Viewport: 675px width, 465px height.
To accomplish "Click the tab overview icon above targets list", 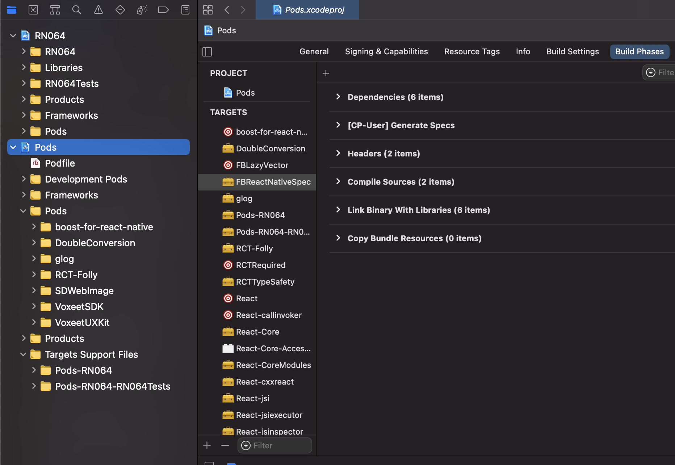I will pyautogui.click(x=208, y=10).
